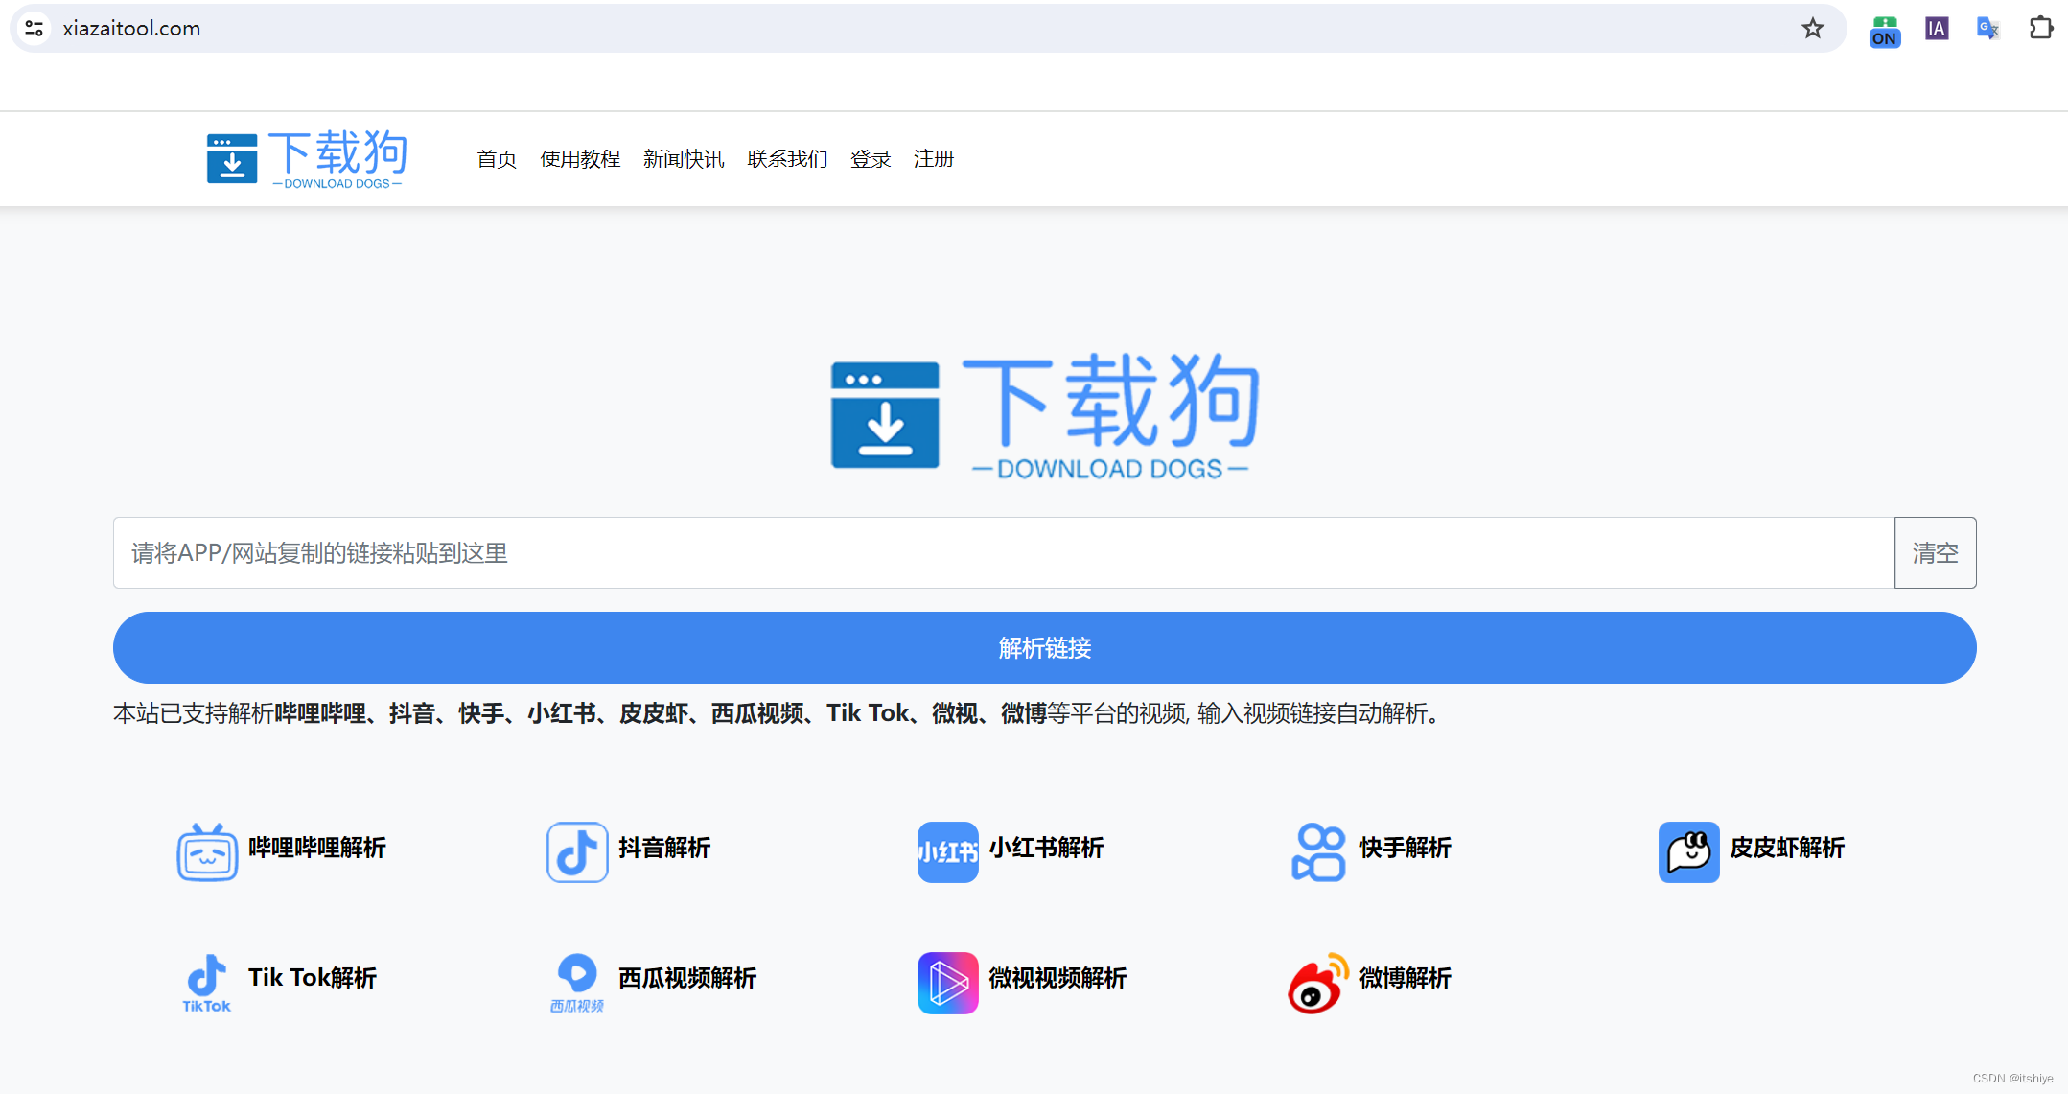This screenshot has height=1094, width=2068.
Task: Click the Kuaishou parsing icon
Action: coord(1318,851)
